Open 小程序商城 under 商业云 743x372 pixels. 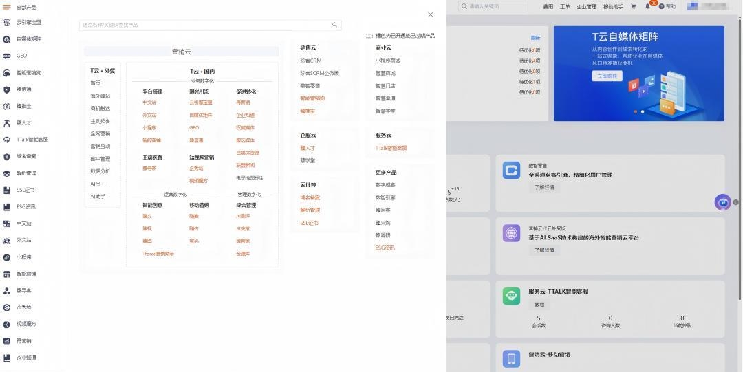388,61
